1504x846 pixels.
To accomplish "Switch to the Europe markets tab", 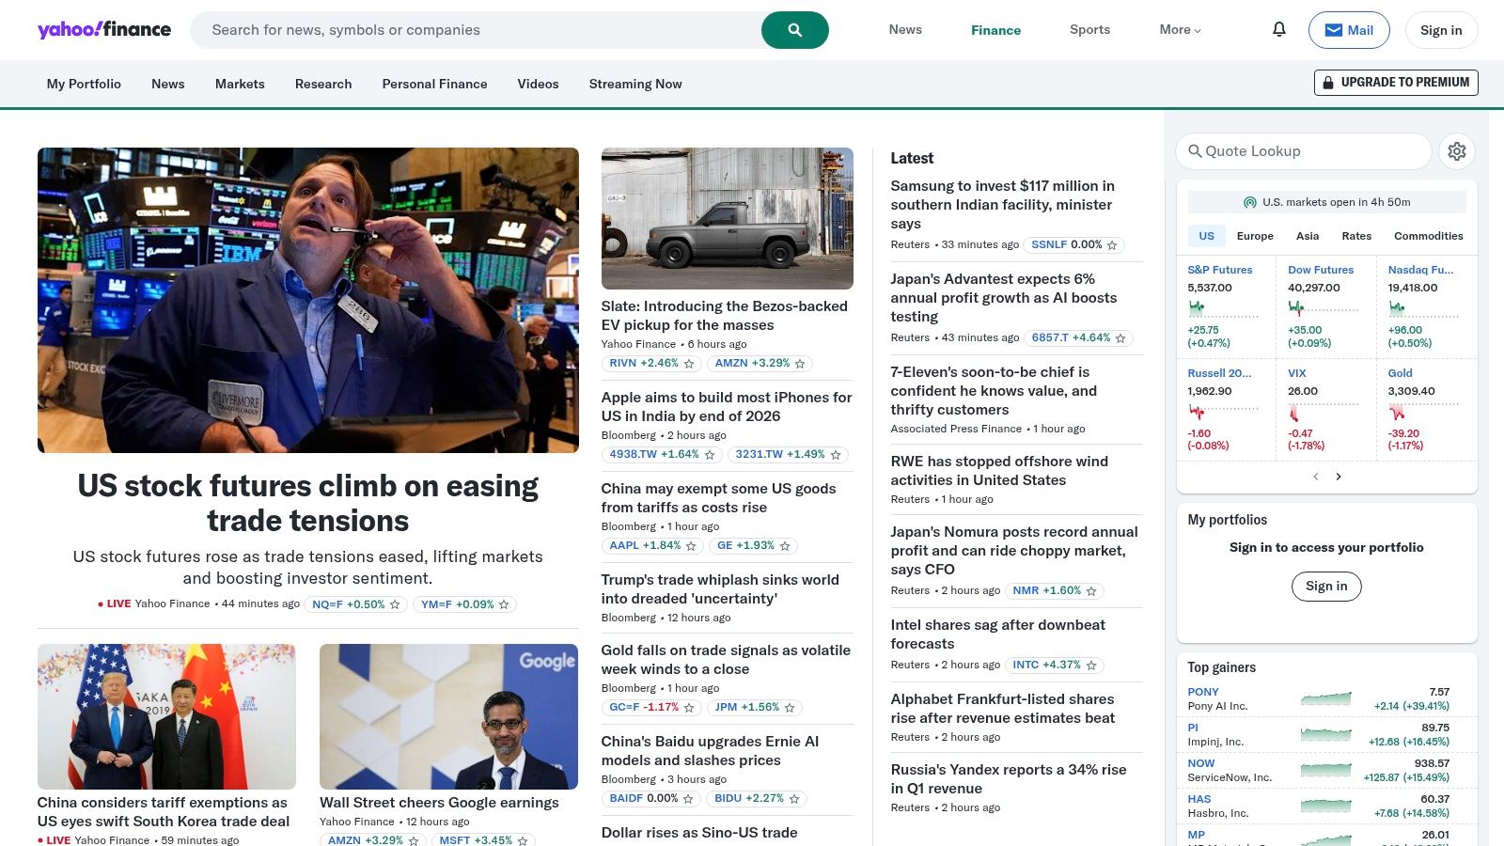I will pos(1255,236).
